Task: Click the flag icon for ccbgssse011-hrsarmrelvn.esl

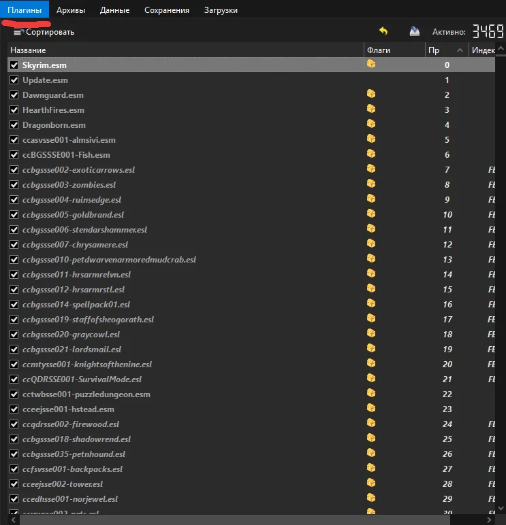Action: 371,273
